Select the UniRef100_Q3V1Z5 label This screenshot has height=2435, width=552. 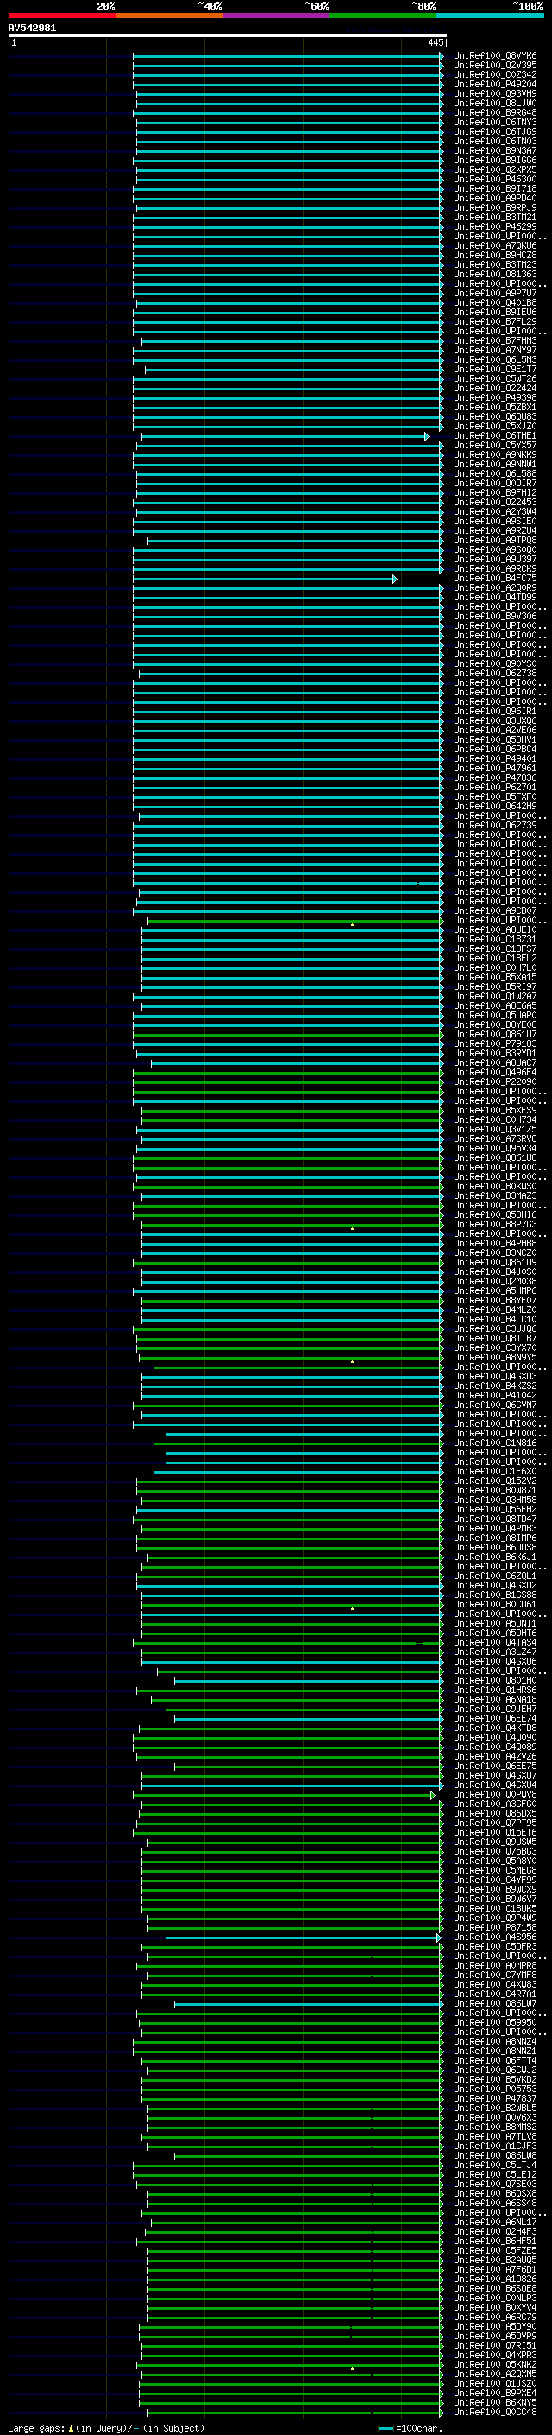(494, 1130)
